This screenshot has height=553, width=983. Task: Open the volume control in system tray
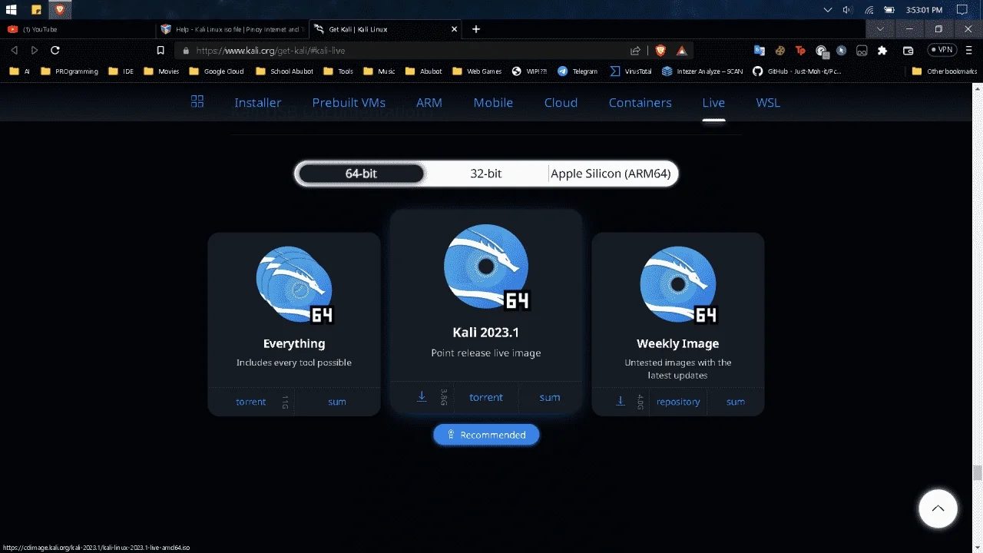(847, 10)
